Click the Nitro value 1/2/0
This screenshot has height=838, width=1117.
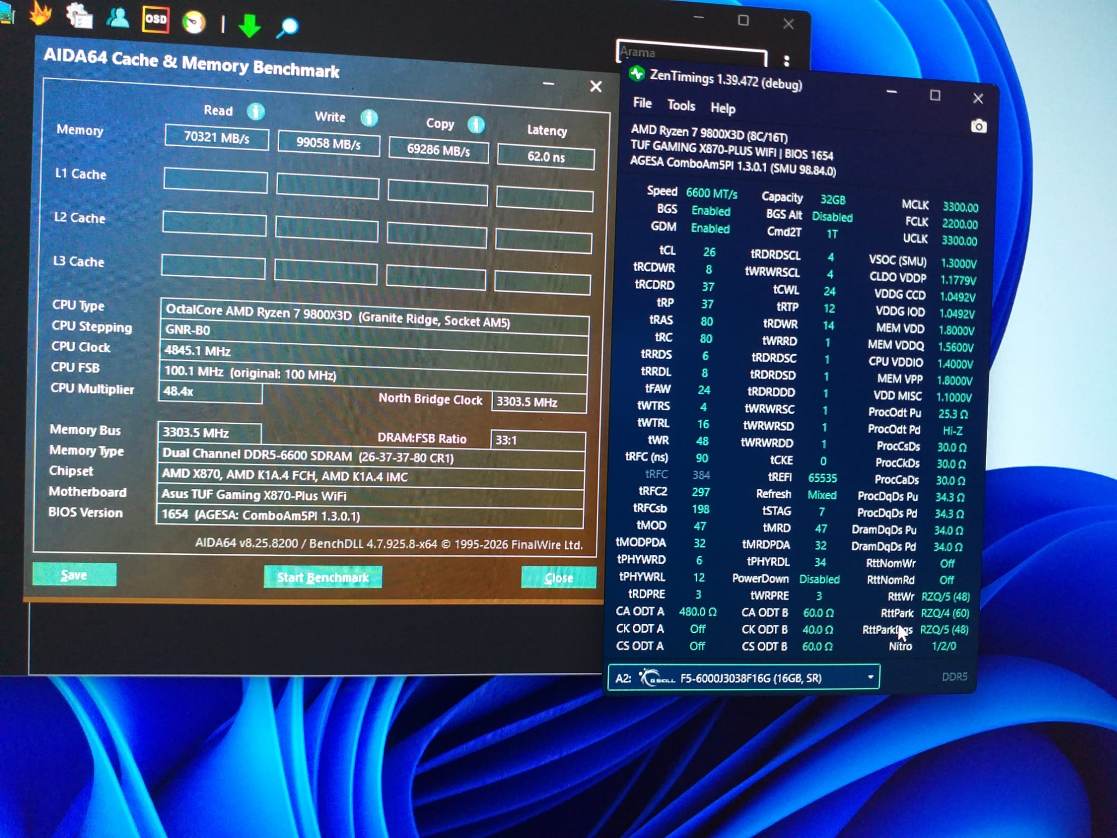[x=944, y=647]
